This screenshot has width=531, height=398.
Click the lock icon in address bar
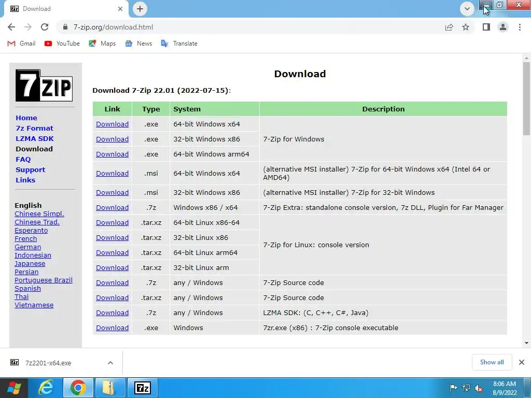tap(65, 27)
